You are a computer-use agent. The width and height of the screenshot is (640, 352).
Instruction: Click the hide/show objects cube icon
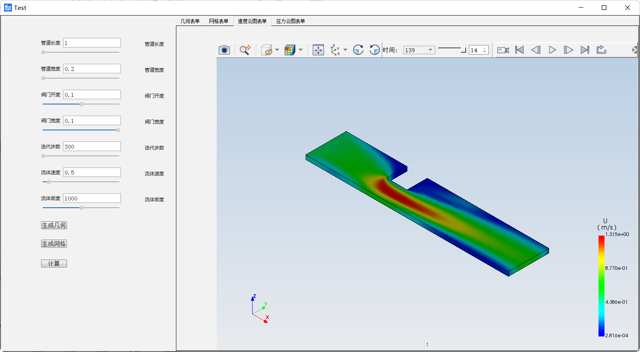[267, 50]
